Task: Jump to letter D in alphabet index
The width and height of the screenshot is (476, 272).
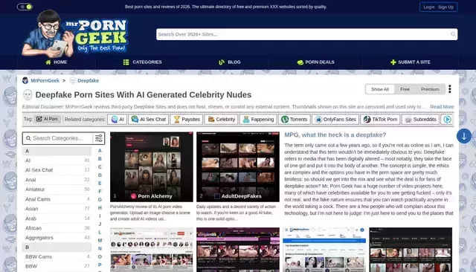Action: 100,175
